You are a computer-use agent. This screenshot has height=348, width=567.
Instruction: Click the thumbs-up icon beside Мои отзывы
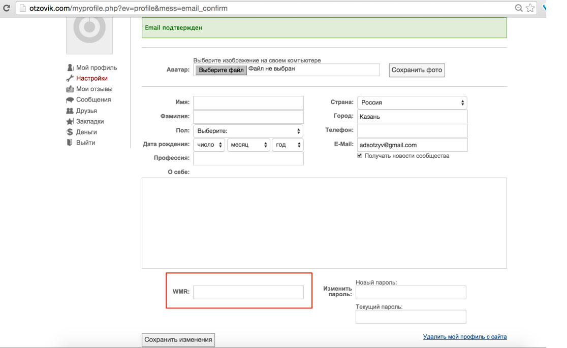click(x=70, y=89)
